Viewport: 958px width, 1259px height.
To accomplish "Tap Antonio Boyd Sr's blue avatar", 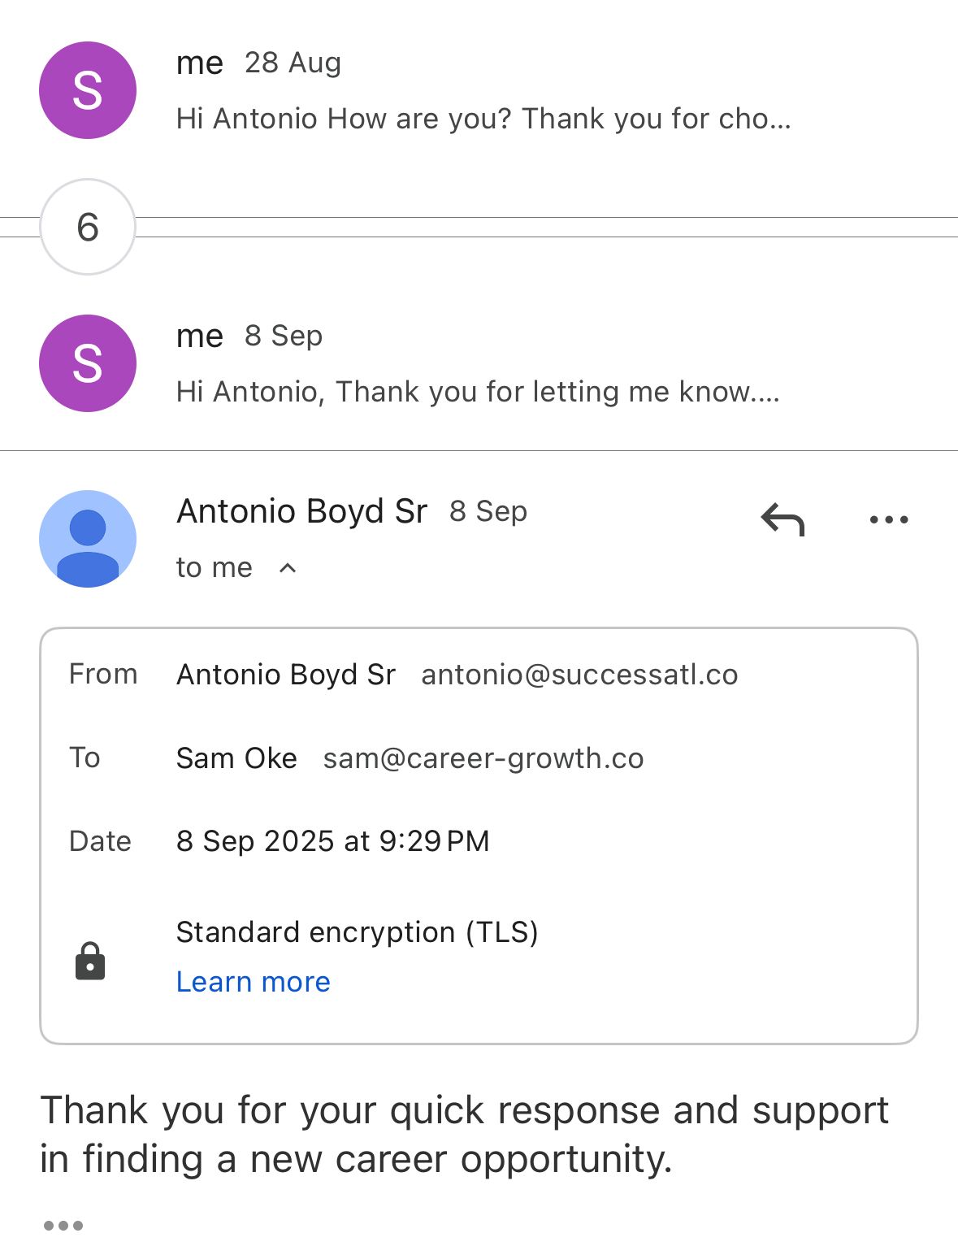I will 88,539.
